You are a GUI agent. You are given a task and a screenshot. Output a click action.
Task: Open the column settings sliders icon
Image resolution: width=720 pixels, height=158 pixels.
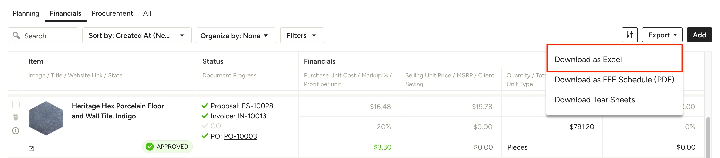(629, 35)
